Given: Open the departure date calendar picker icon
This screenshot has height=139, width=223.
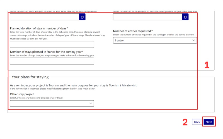Looking at the screenshot, I should click(x=185, y=17).
